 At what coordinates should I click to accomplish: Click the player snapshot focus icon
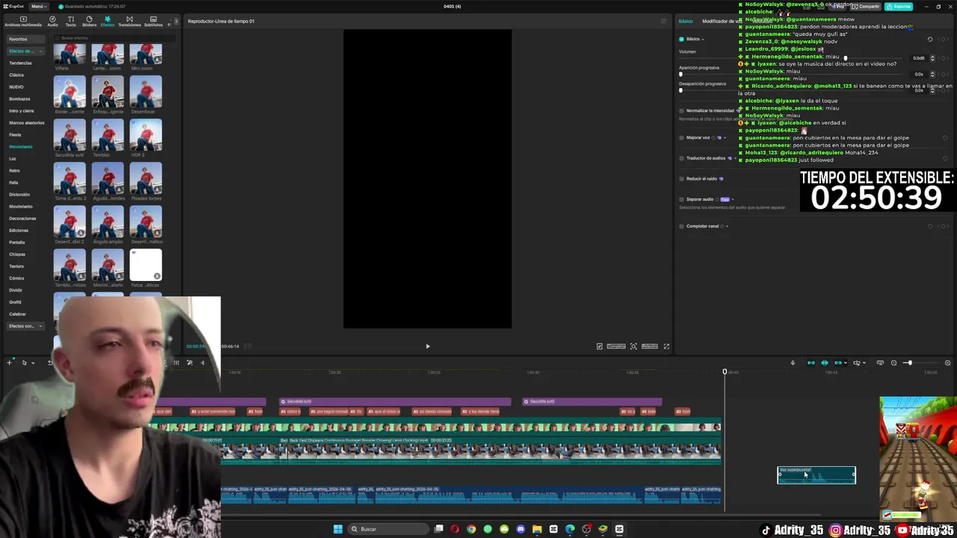click(633, 346)
